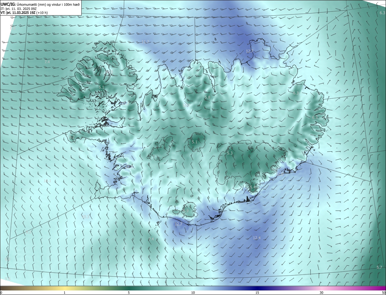Click the 6.2 value label on peninsula

point(72,137)
